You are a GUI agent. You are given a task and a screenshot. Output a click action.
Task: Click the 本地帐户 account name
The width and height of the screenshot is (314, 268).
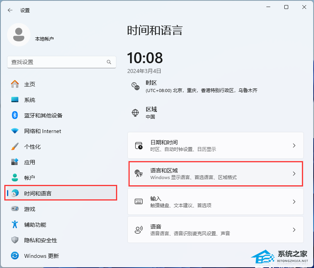point(44,39)
